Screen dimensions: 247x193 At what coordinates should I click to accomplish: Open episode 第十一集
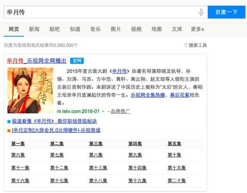click(20, 167)
